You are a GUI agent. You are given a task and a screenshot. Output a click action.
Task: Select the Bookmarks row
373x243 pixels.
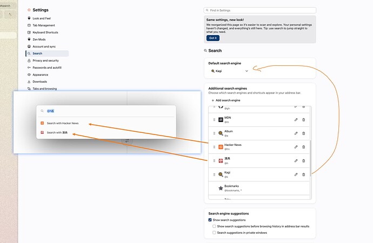[259, 188]
